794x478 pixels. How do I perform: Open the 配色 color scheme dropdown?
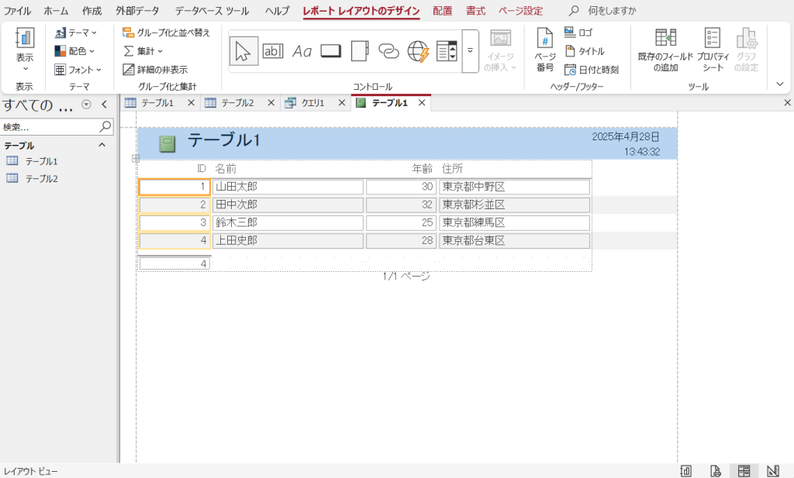click(74, 51)
